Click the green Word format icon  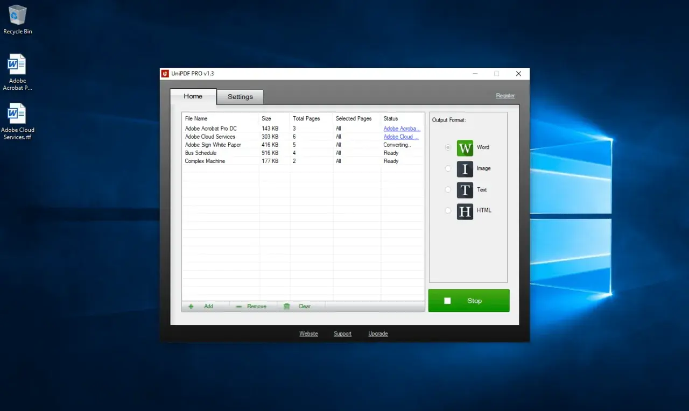465,147
